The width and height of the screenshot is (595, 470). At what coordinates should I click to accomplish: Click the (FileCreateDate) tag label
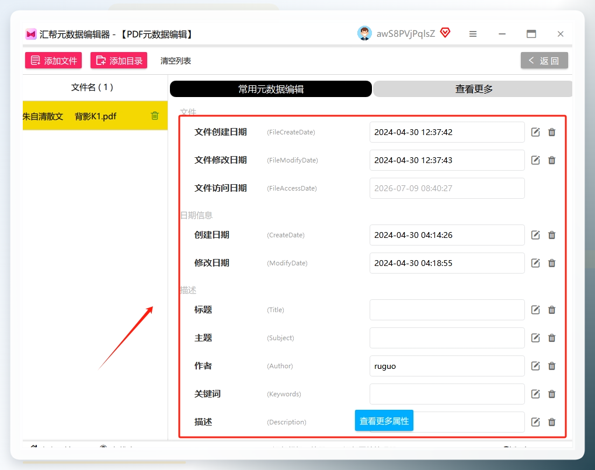(x=291, y=132)
